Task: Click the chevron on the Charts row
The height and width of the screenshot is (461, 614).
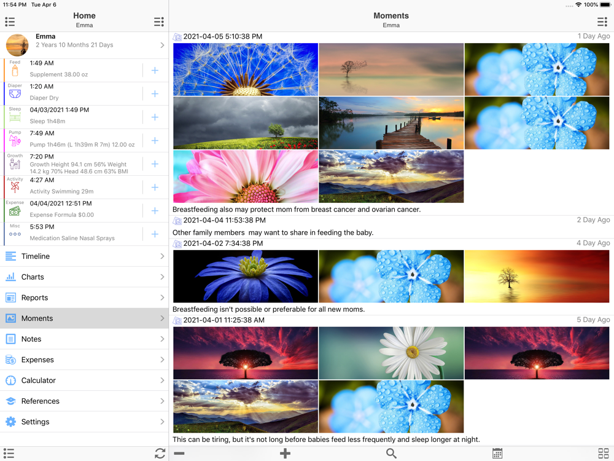Action: 162,277
